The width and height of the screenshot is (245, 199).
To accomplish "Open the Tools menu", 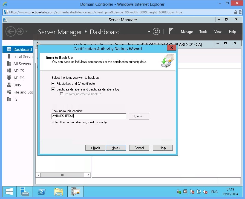I will click(203, 32).
